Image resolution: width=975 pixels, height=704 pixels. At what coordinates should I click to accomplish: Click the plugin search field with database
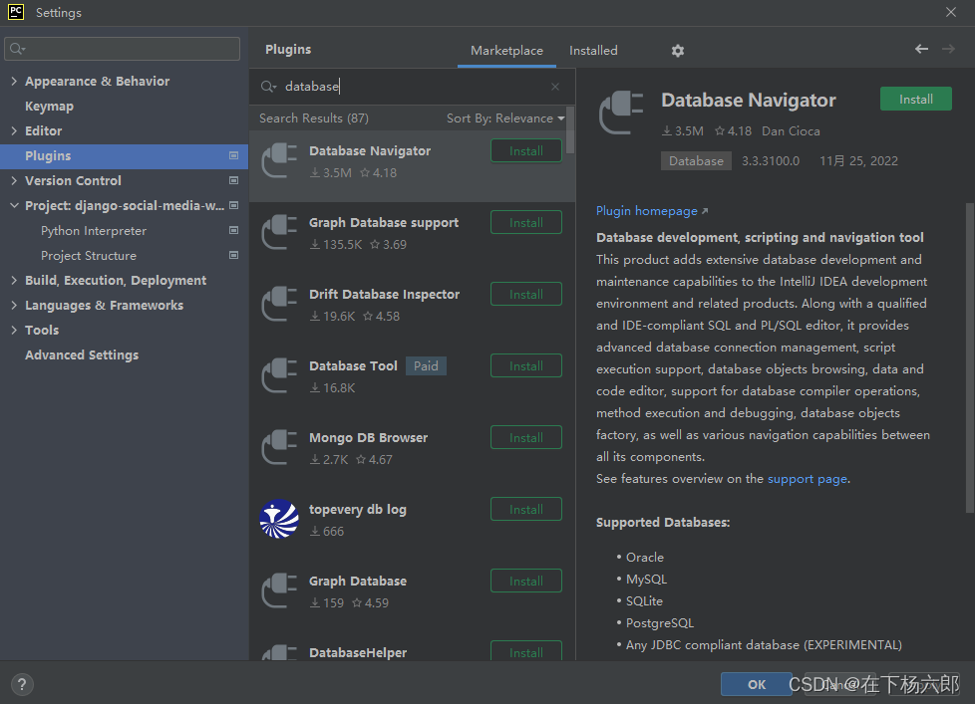click(413, 87)
